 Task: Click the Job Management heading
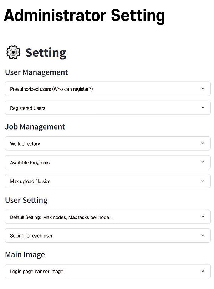pyautogui.click(x=35, y=127)
